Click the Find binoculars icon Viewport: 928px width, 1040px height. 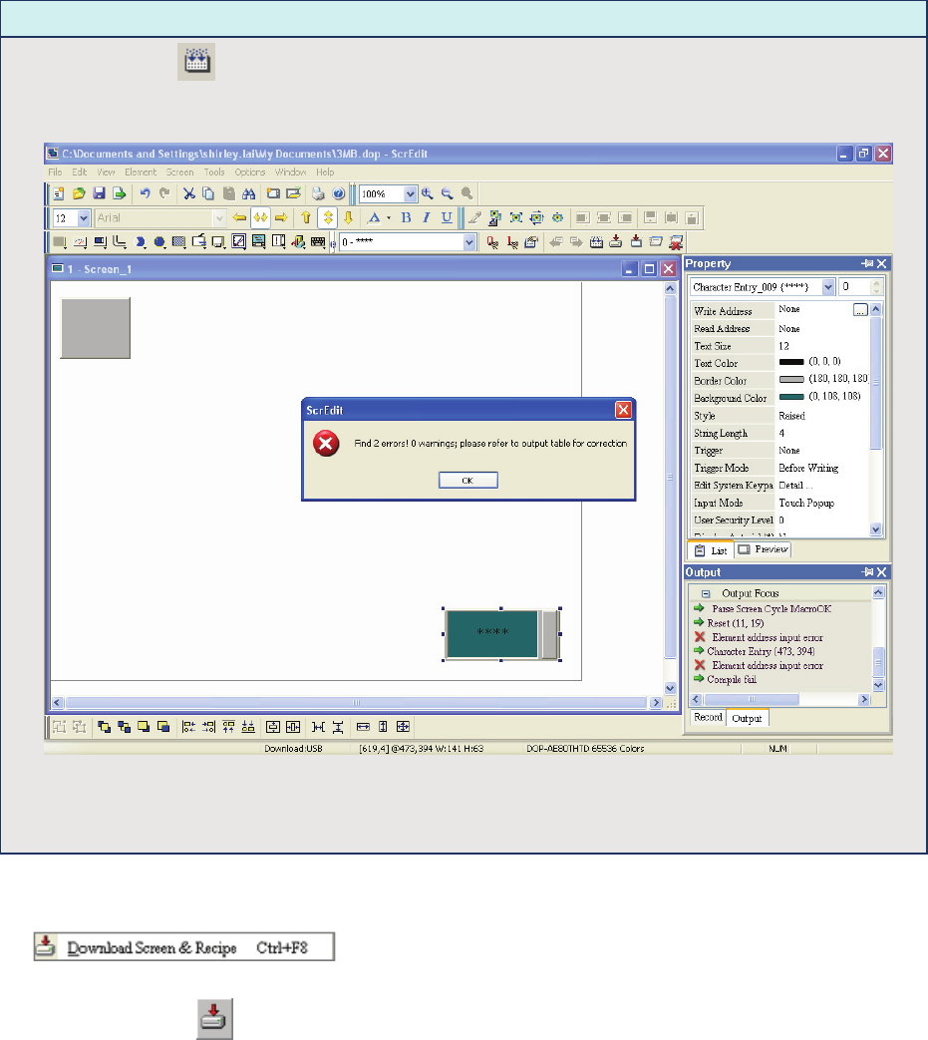250,193
